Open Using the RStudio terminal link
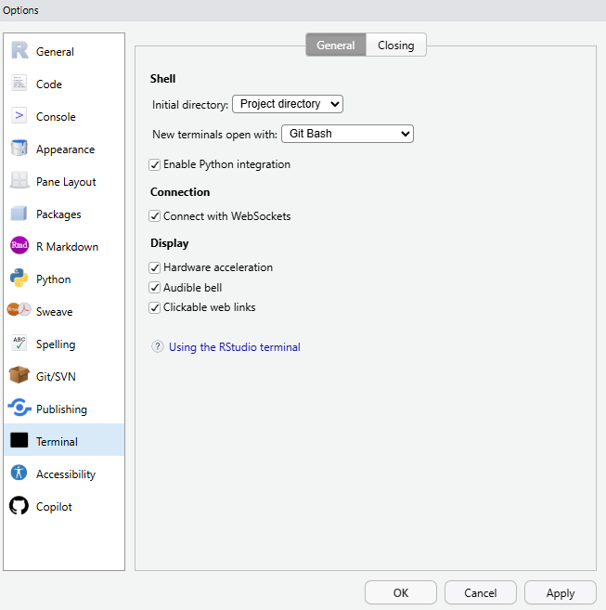The image size is (606, 610). click(235, 346)
